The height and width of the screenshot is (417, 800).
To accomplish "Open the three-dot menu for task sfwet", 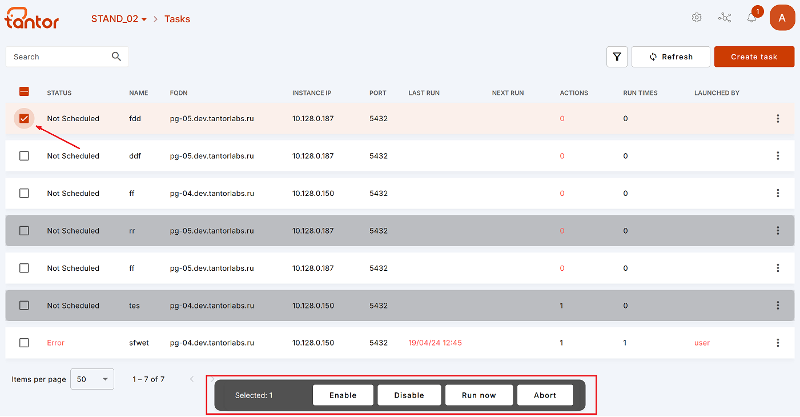I will tap(778, 343).
